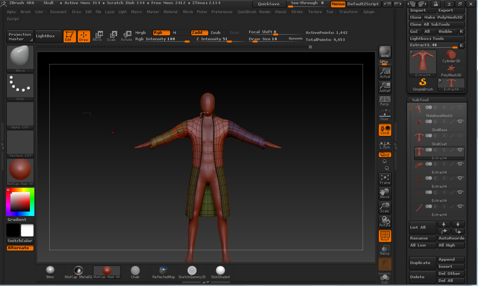Select Rotate mode in the top toolbar
Viewport: 478px width, 286px height.
pos(127,36)
